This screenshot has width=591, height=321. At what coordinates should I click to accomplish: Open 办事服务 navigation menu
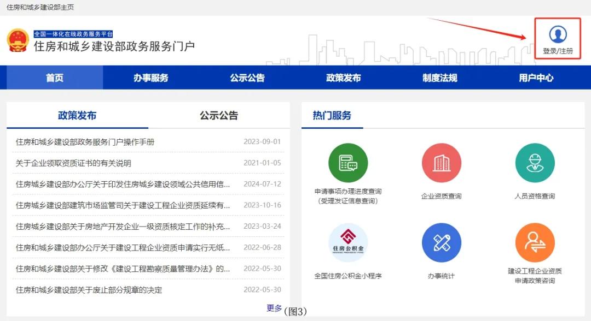point(151,78)
